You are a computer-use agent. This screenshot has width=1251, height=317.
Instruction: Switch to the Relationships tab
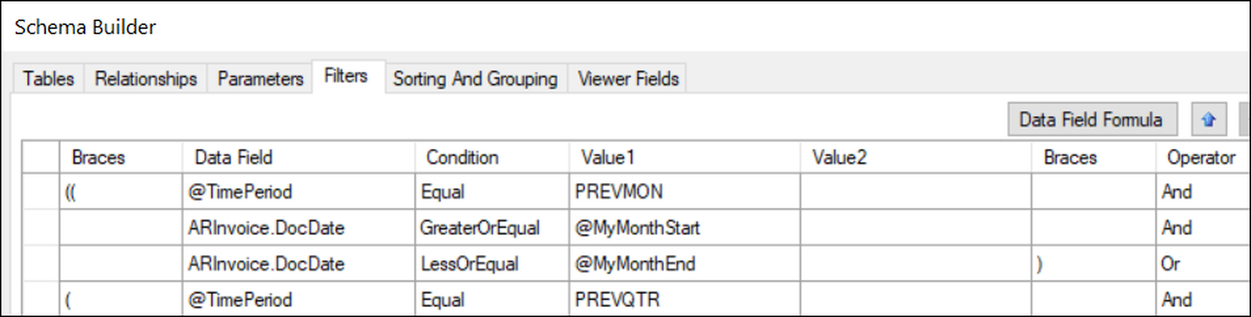tap(146, 79)
